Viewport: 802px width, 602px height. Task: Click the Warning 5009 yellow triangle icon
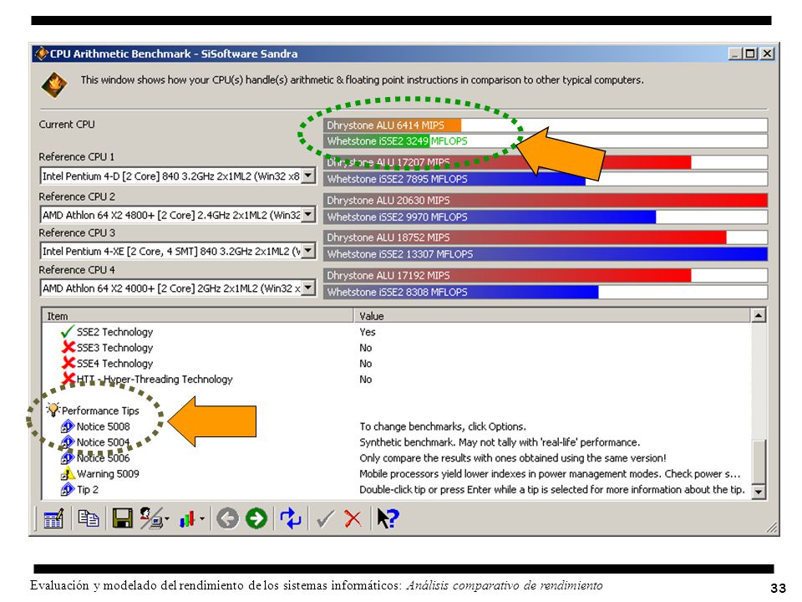tap(68, 473)
